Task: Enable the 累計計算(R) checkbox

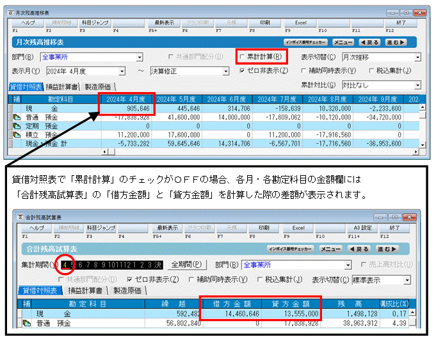Action: click(242, 57)
